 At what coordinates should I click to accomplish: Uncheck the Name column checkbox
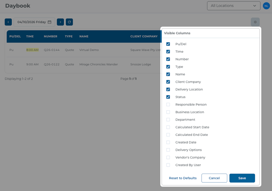click(x=168, y=74)
